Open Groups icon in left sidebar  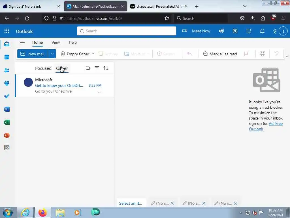click(7, 83)
